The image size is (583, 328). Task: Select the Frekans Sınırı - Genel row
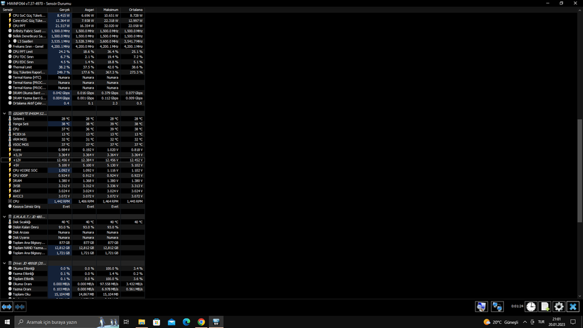[x=73, y=47]
